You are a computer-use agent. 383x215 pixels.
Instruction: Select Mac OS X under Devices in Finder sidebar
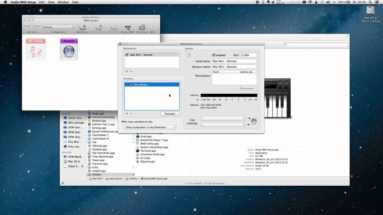(72, 161)
